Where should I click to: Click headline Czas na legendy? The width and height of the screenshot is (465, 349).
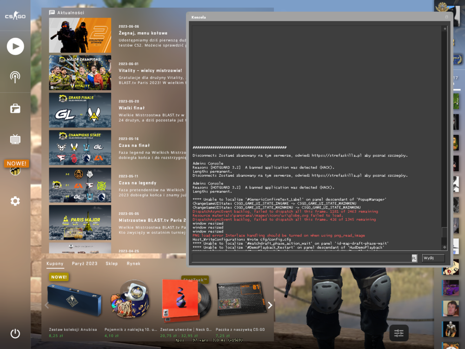(x=138, y=183)
